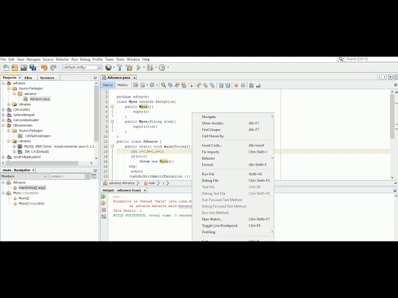Expand the CarLocation project node

tap(3, 109)
